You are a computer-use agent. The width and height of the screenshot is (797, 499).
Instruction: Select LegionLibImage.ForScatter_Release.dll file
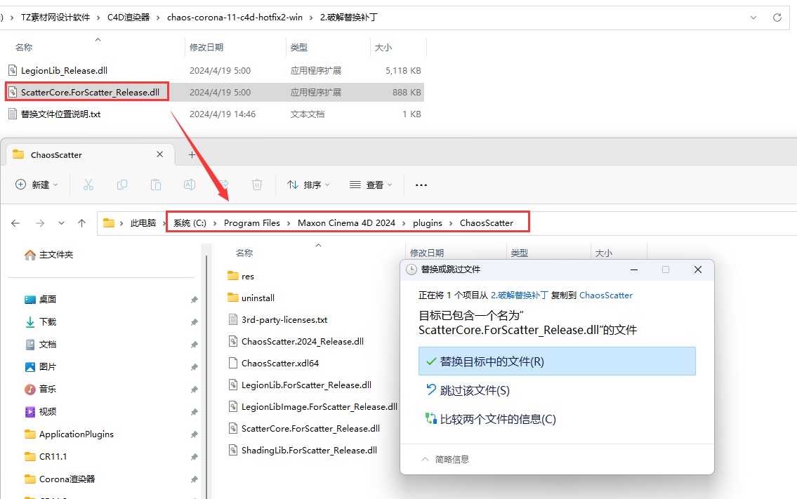(312, 407)
